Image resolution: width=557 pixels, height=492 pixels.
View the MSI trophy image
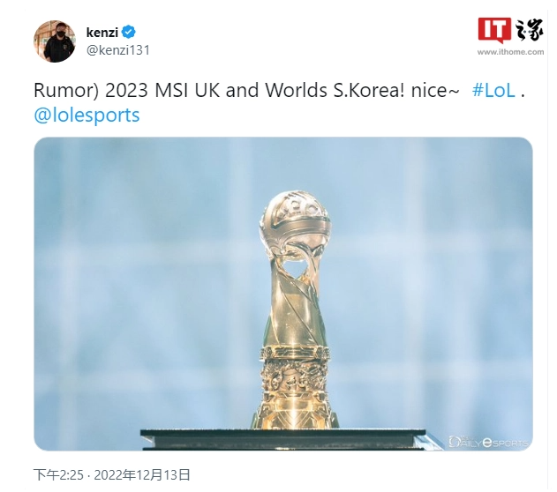(283, 294)
